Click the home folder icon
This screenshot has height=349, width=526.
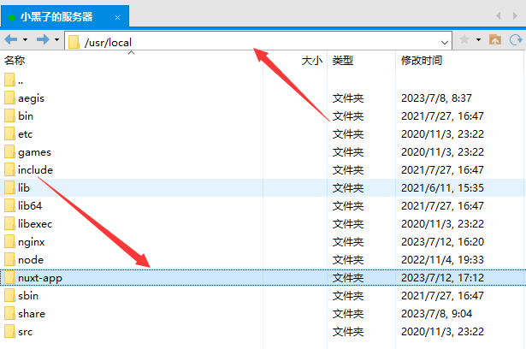[x=494, y=40]
